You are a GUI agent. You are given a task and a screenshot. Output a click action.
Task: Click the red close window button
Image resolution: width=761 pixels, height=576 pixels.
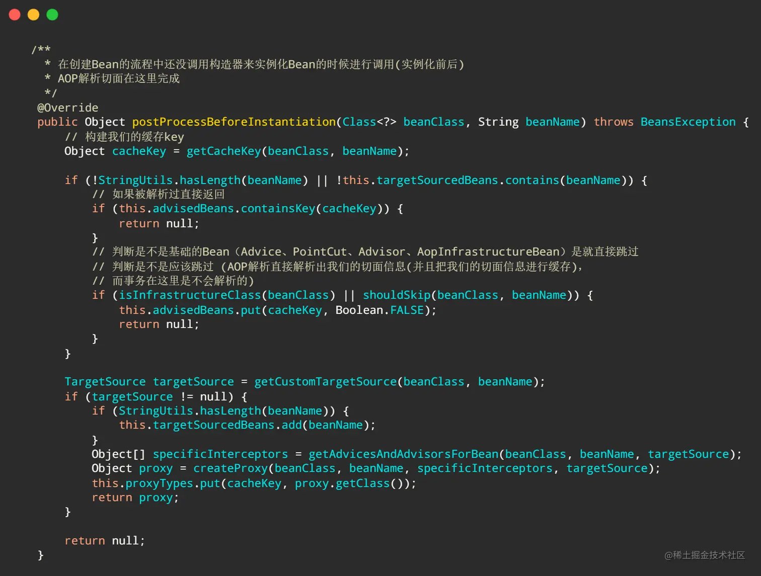(15, 15)
